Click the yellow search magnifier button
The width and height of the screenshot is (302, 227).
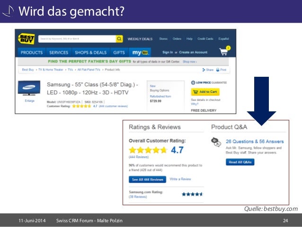[x=119, y=39]
